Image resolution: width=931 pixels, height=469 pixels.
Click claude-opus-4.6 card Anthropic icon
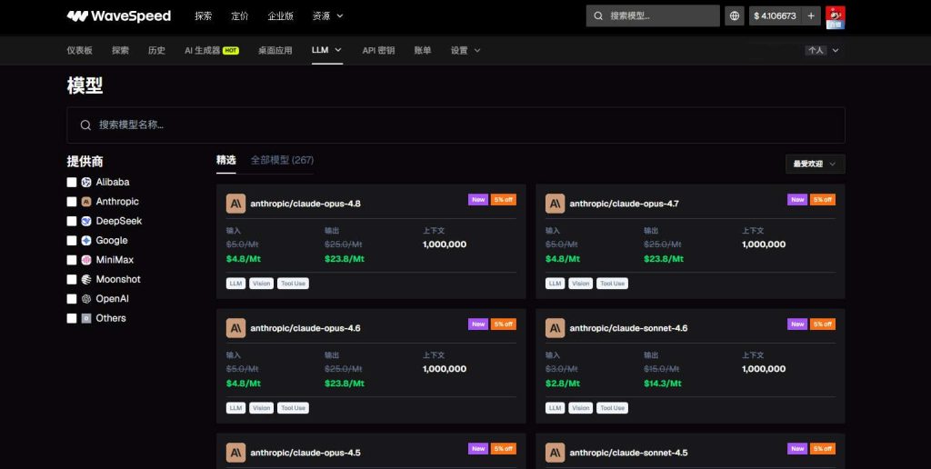click(x=235, y=328)
